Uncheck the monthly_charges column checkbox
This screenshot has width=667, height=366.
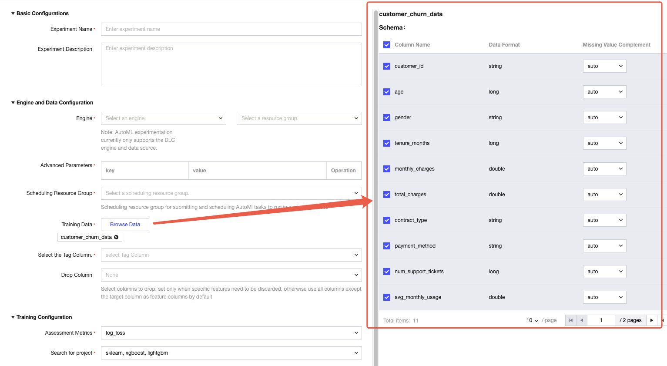click(387, 169)
